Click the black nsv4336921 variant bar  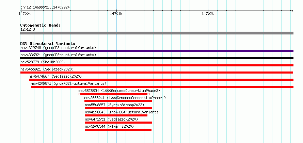pyautogui.click(x=157, y=58)
